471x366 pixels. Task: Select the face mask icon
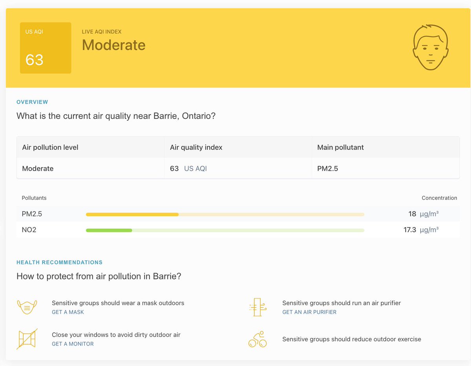coord(27,306)
